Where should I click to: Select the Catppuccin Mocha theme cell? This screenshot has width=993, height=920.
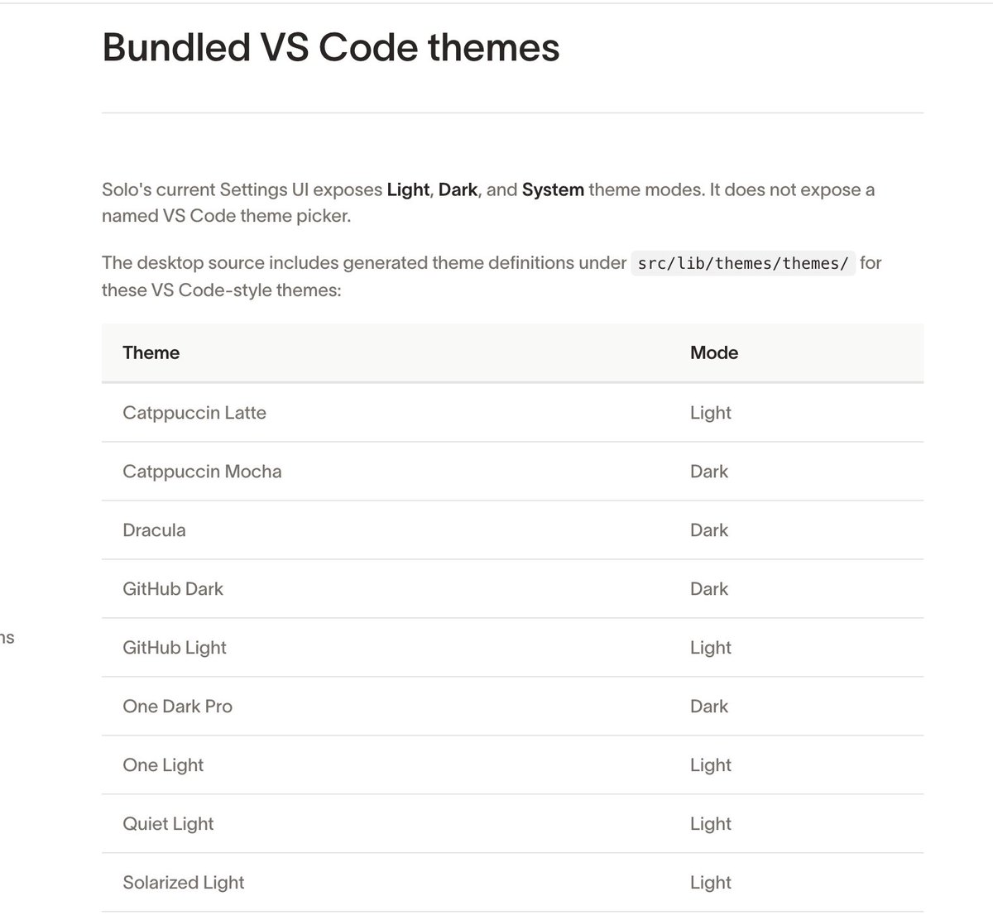pos(202,471)
